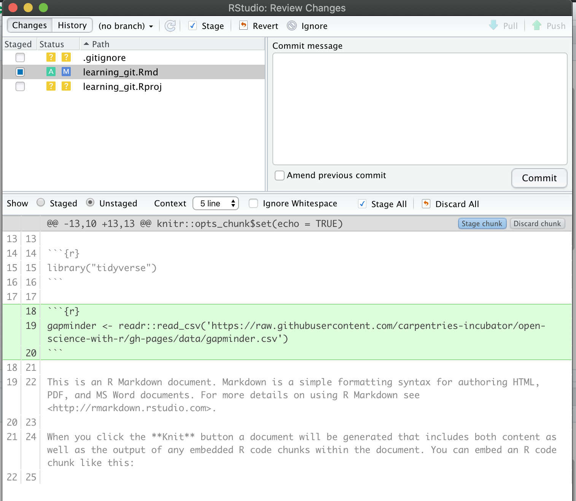Image resolution: width=576 pixels, height=501 pixels.
Task: Click the Pull label in toolbar
Action: (510, 26)
